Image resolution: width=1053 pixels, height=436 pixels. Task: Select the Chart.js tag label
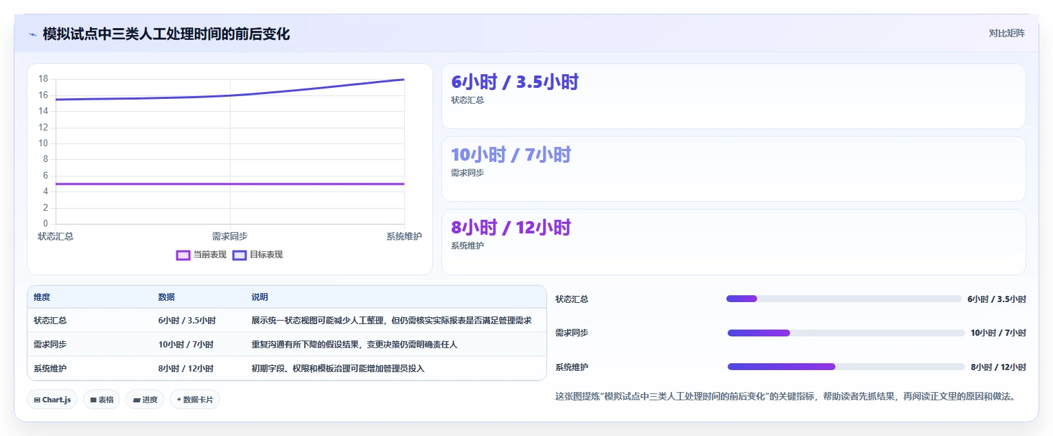coord(56,400)
